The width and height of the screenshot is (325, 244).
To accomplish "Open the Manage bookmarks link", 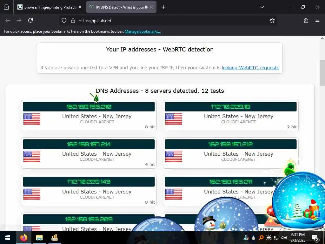I will point(143,31).
